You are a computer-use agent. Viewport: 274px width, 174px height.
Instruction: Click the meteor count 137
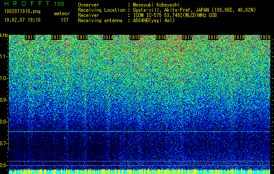click(x=64, y=20)
